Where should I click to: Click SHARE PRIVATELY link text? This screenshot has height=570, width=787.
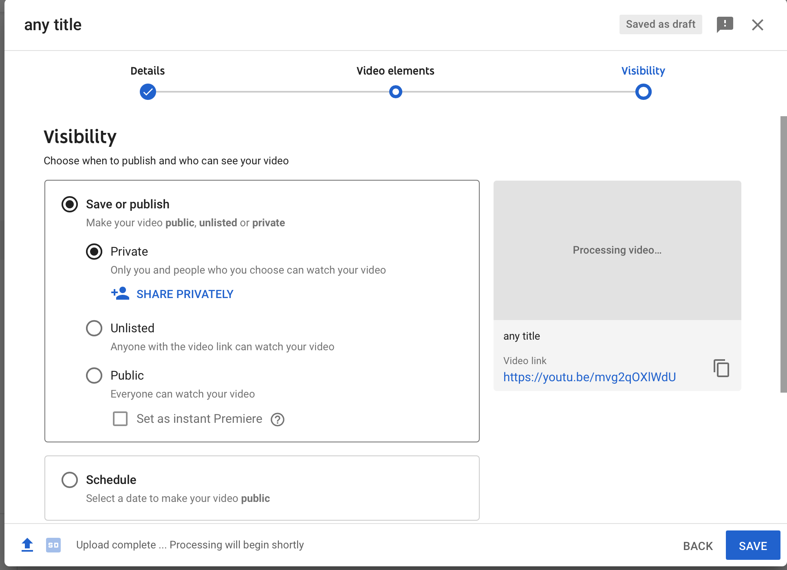(x=185, y=294)
